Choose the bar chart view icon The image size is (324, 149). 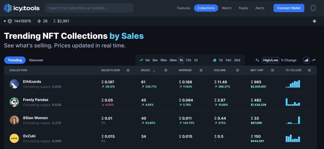306,60
